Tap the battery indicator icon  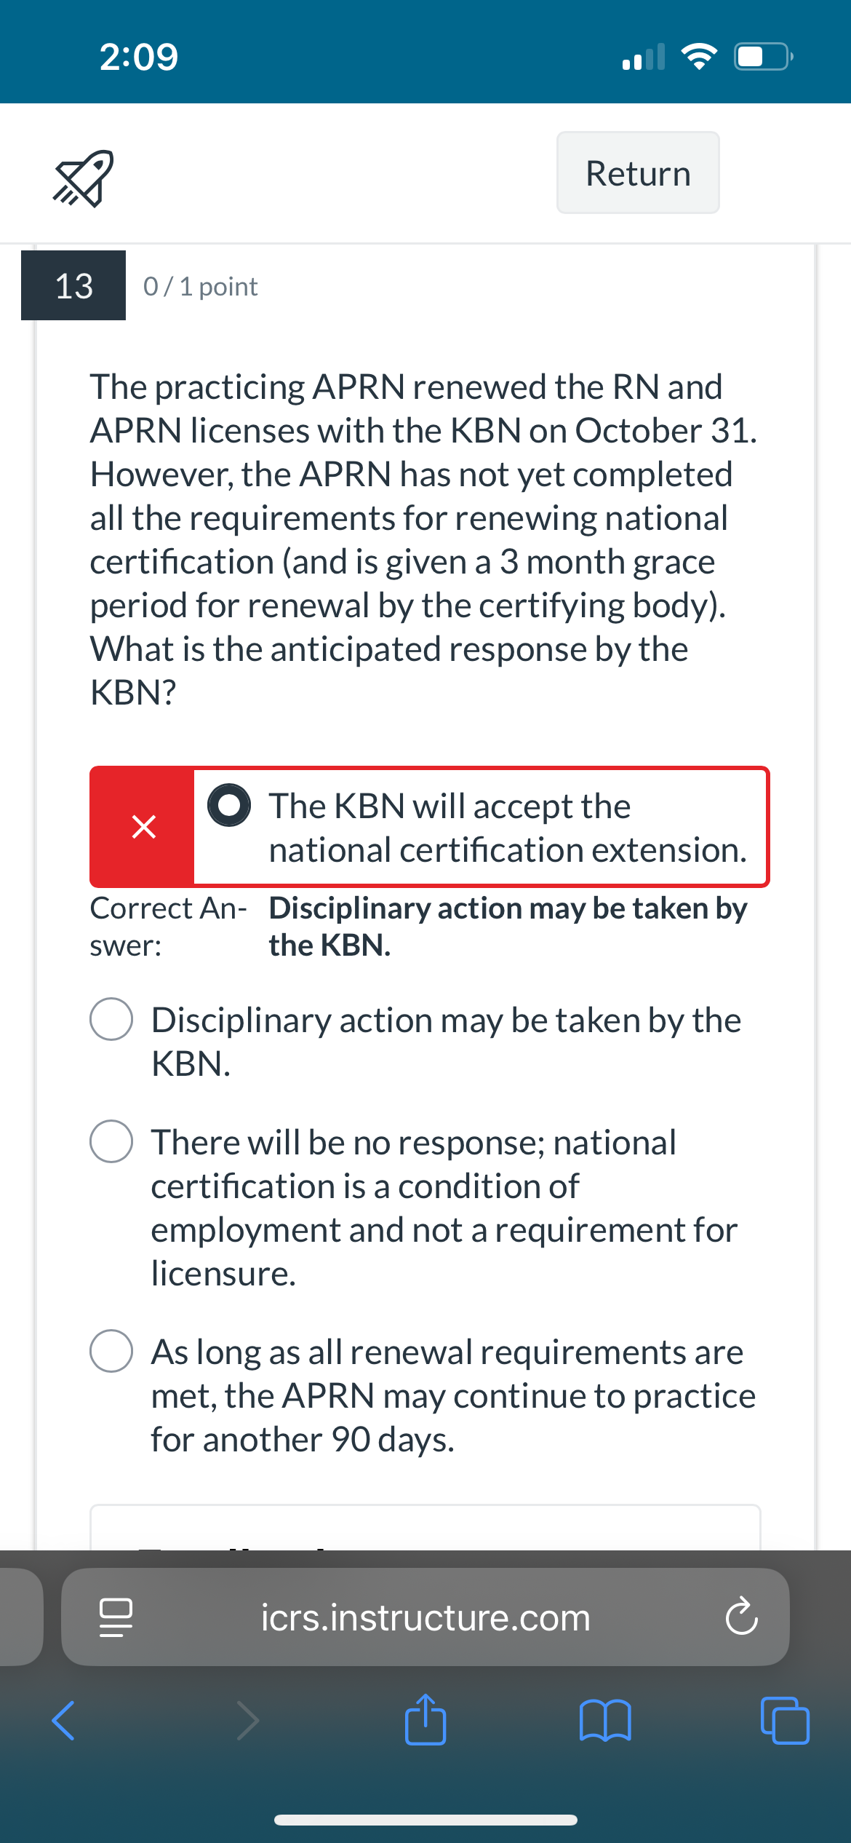(x=763, y=57)
